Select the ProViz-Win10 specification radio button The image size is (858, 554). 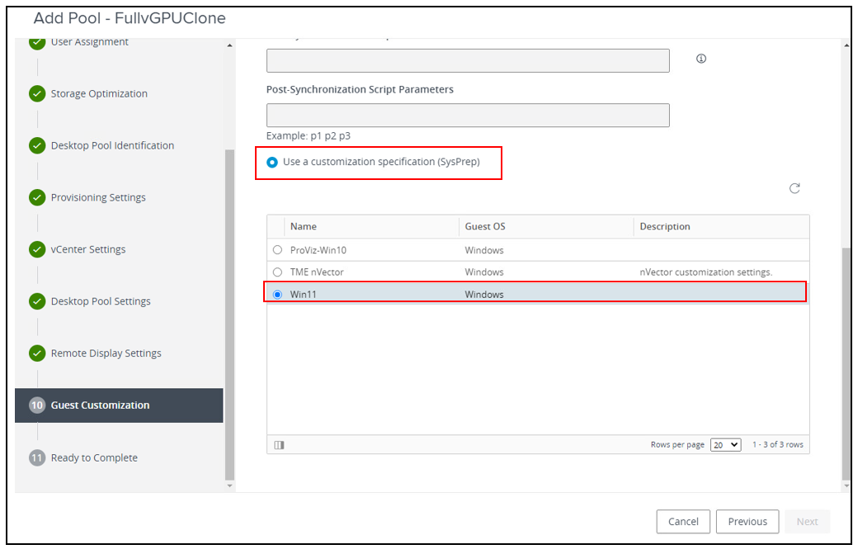coord(277,249)
